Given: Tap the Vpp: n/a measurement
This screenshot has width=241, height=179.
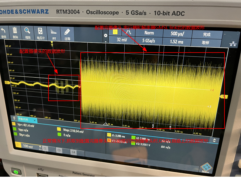Looking at the screenshot, I should tap(23, 130).
